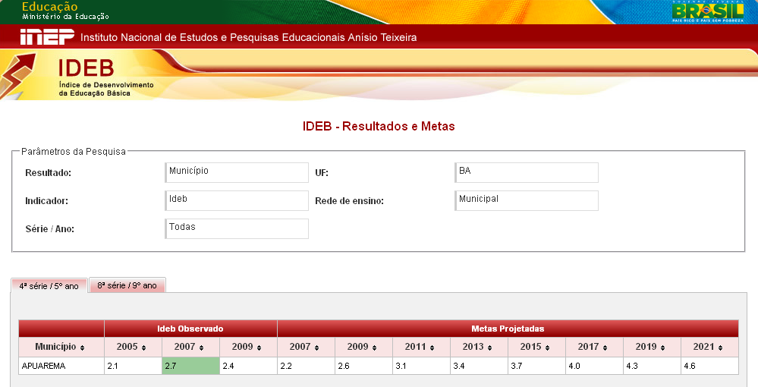Sort Metas Projetadas 2021 column
This screenshot has width=758, height=387.
click(720, 348)
